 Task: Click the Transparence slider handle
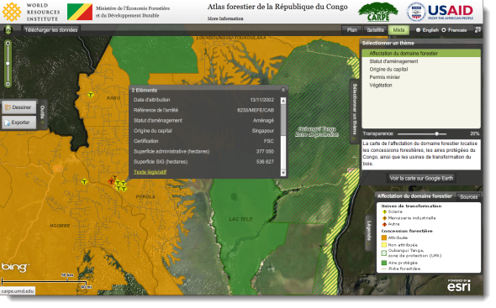436,134
